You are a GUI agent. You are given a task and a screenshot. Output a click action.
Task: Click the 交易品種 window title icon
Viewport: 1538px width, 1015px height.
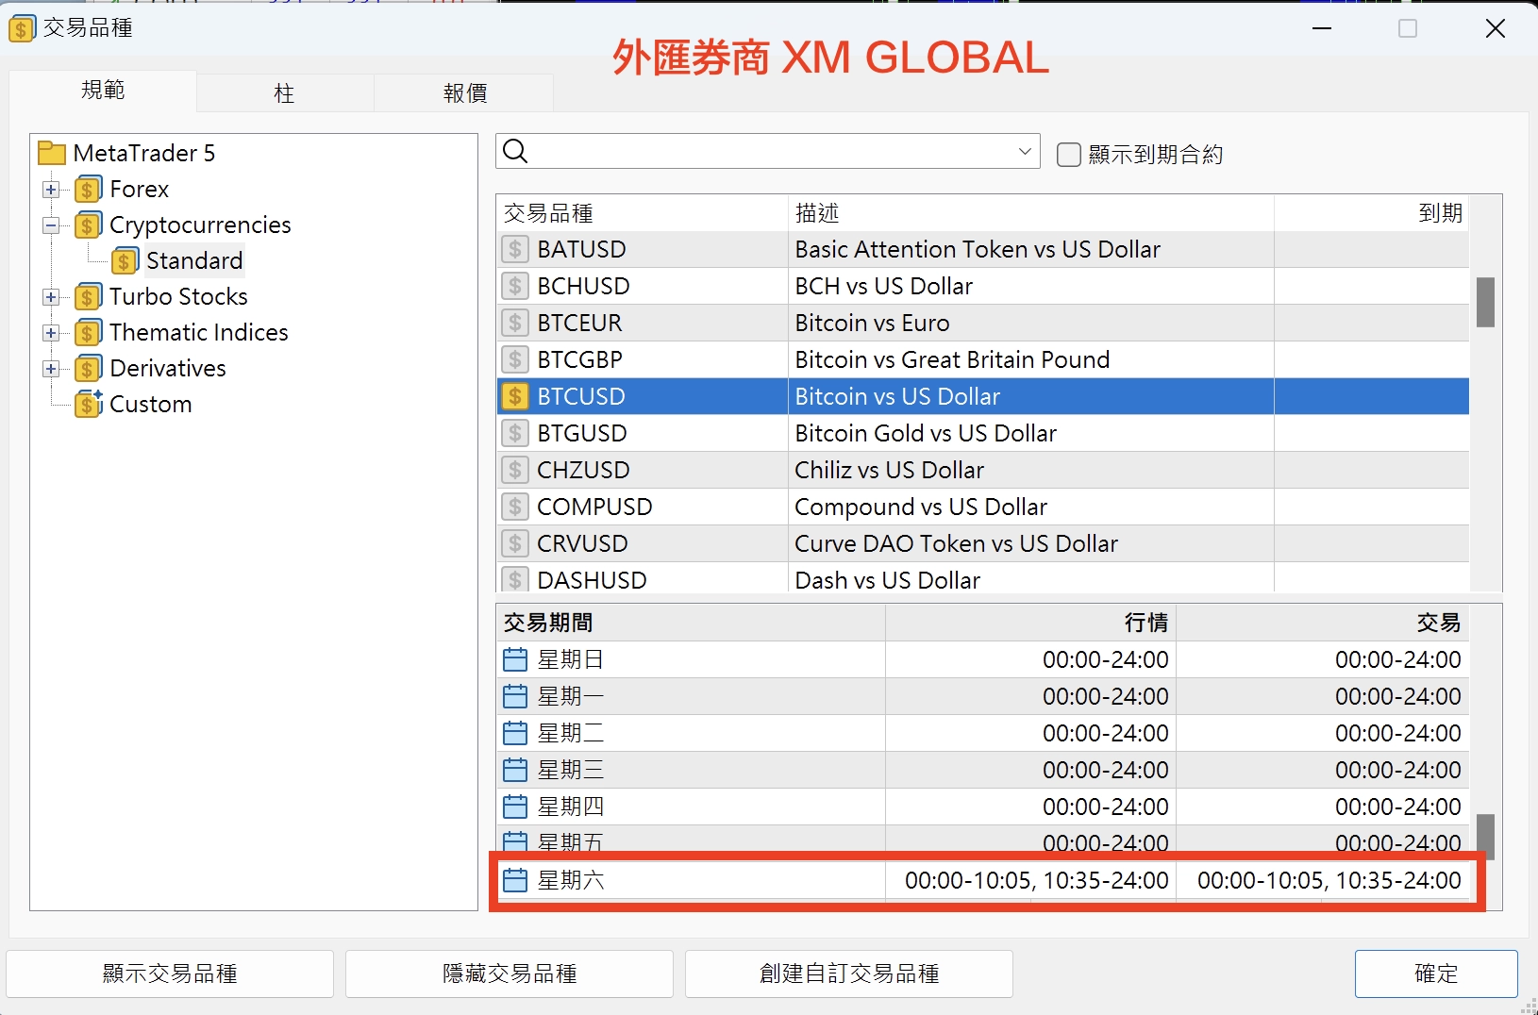click(x=21, y=28)
